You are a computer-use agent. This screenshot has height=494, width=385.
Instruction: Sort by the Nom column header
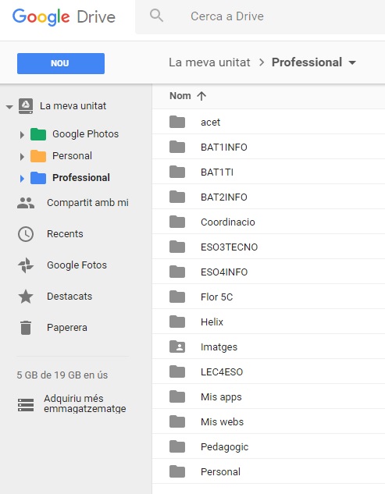180,95
